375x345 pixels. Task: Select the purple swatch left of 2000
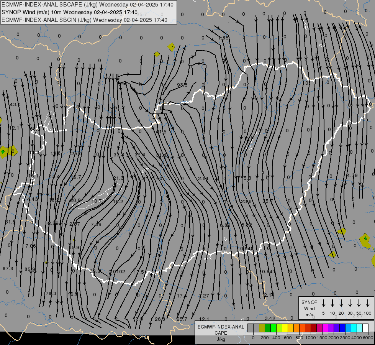(x=331, y=328)
